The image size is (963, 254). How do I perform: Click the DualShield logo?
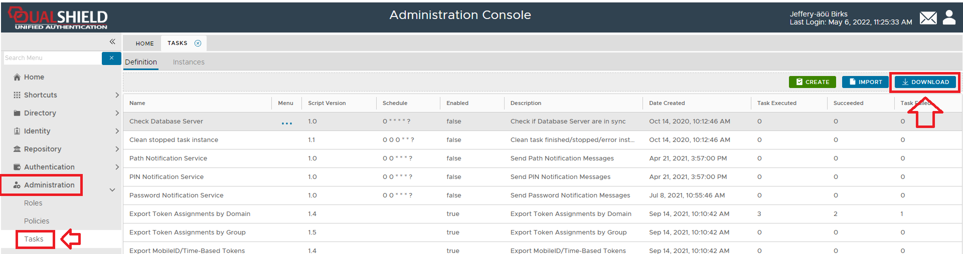pyautogui.click(x=58, y=18)
